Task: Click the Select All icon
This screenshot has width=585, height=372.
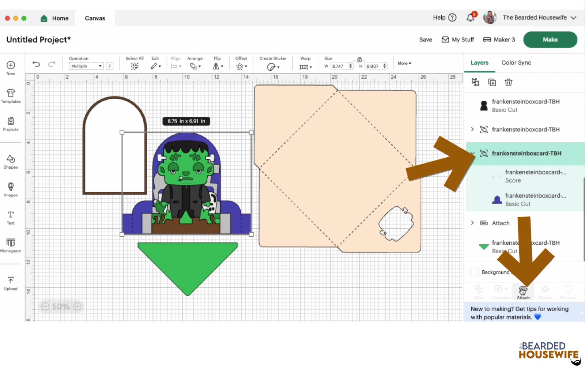Action: (135, 66)
